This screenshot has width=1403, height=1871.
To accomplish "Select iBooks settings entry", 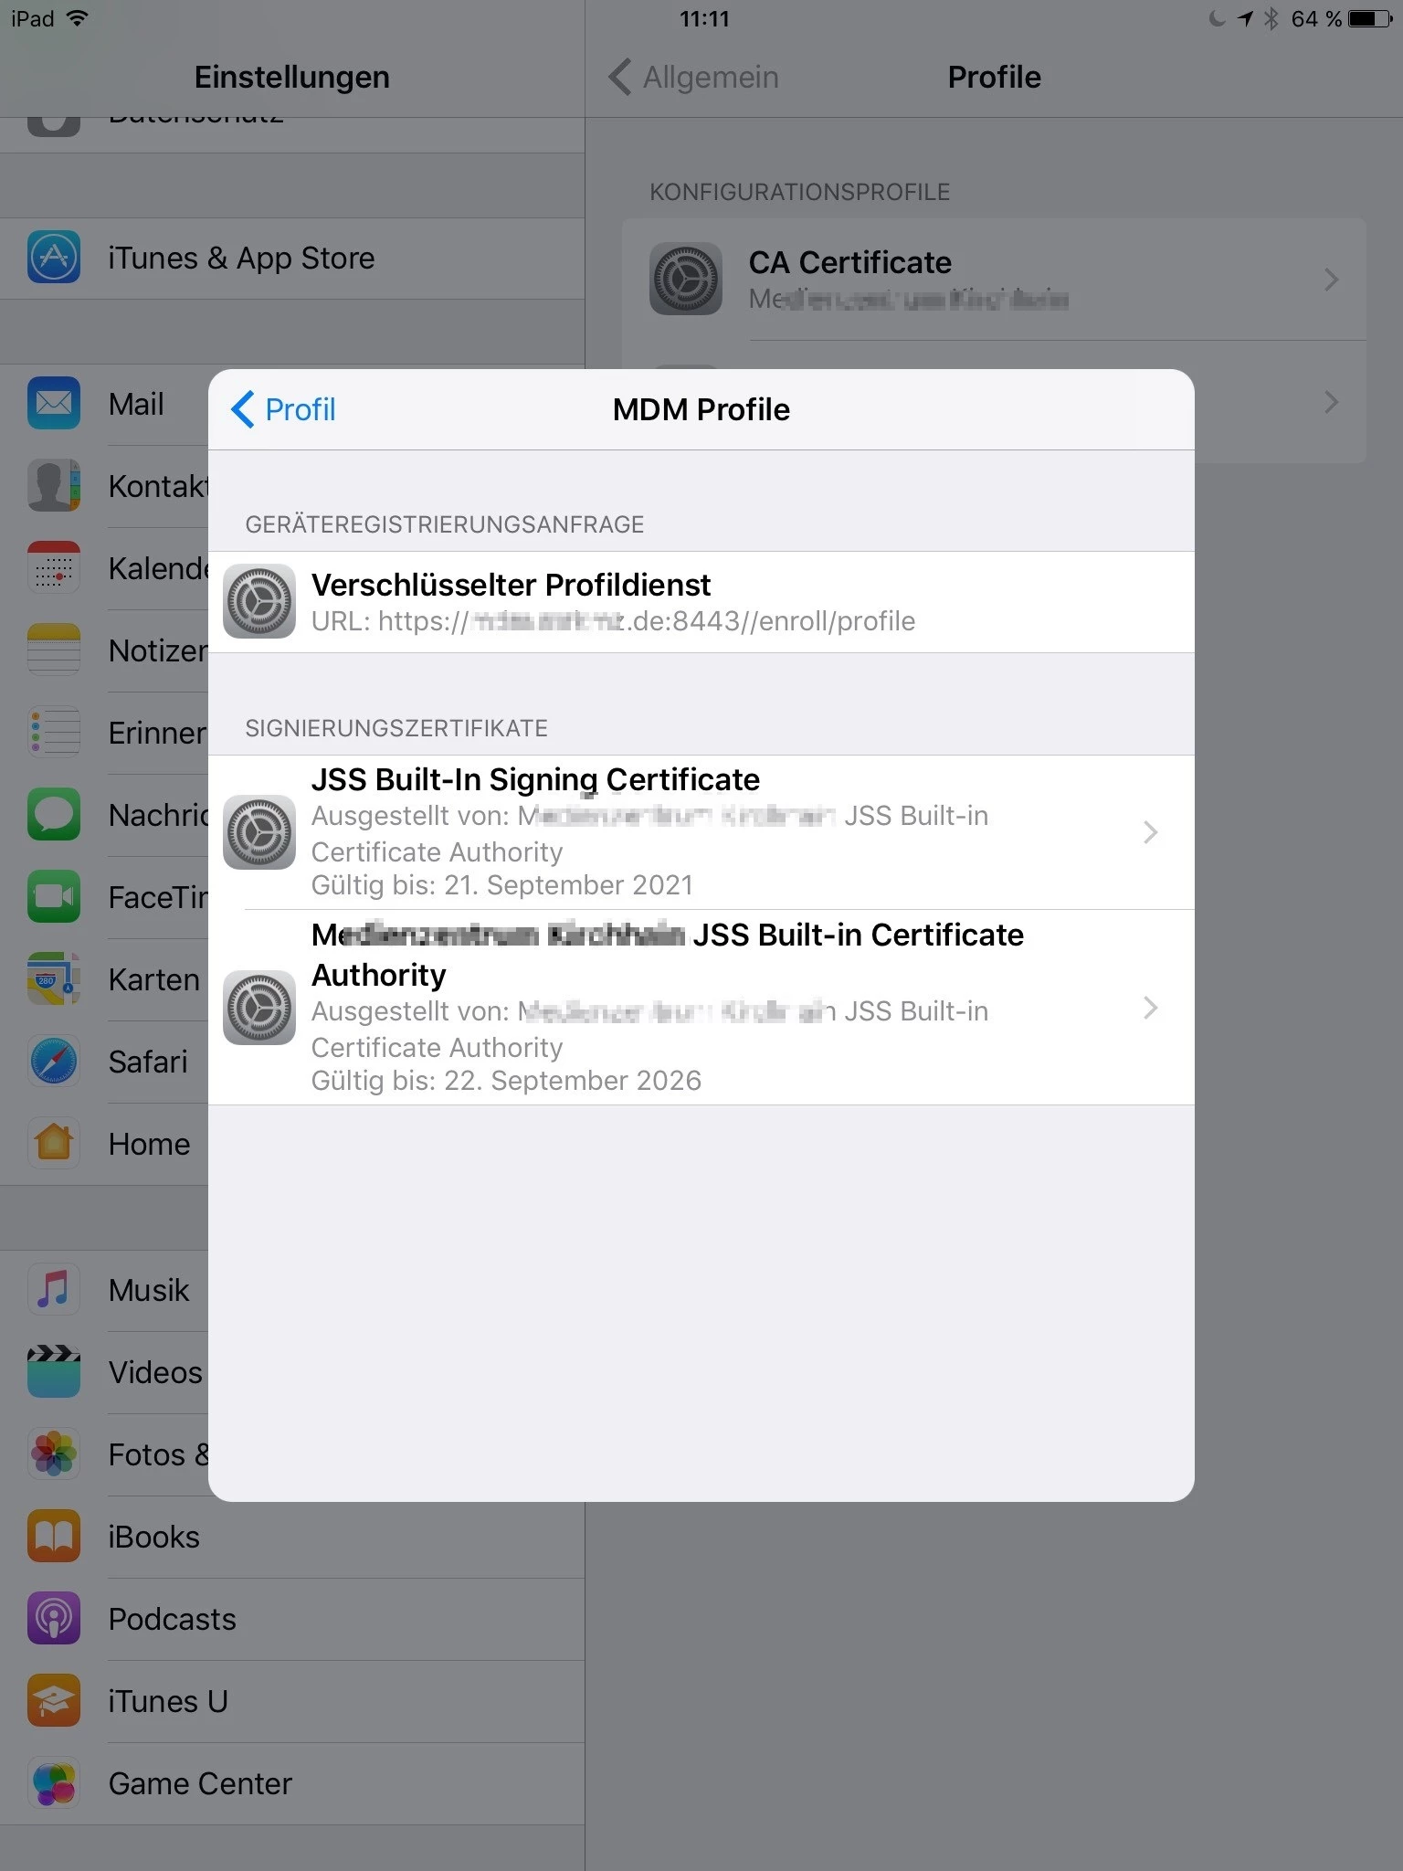I will click(x=292, y=1537).
